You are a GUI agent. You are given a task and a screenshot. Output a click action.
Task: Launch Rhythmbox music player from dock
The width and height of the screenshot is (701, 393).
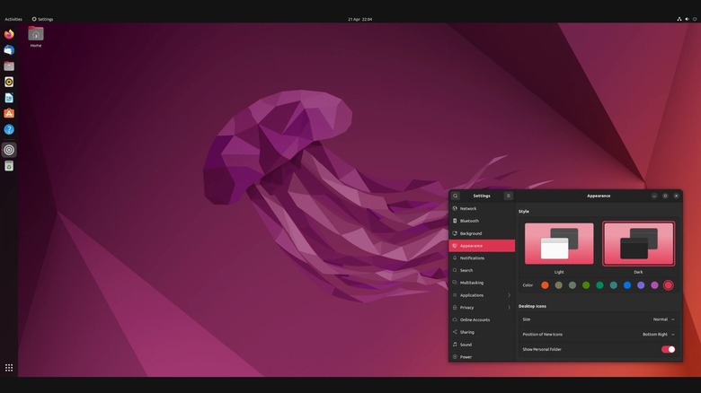coord(9,82)
